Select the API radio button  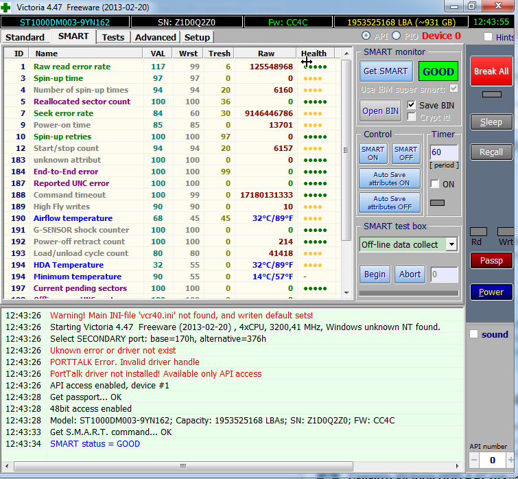366,36
